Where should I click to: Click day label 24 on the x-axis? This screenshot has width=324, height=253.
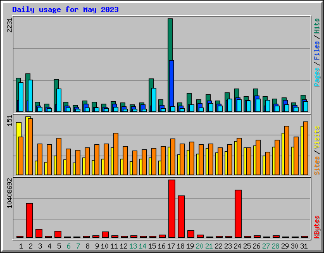point(237,246)
